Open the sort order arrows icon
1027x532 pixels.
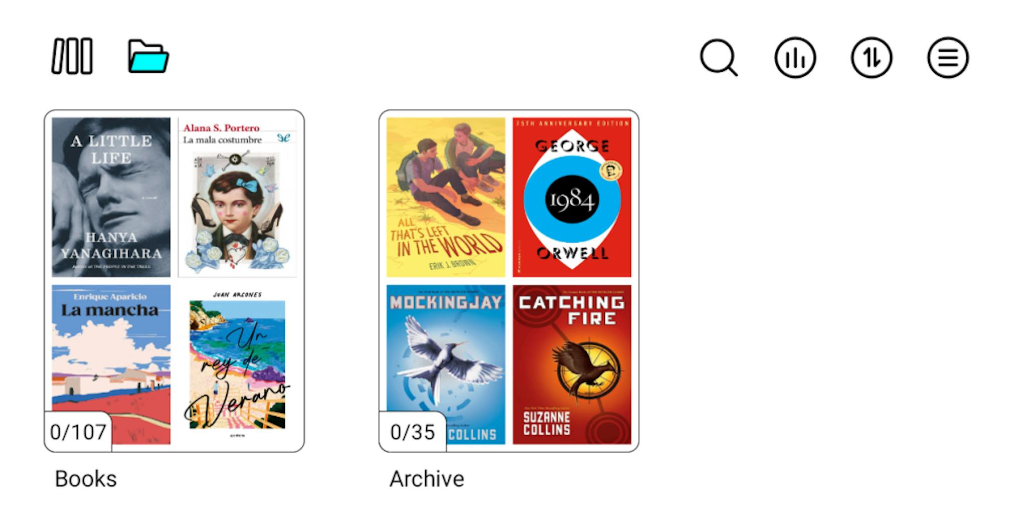coord(872,58)
